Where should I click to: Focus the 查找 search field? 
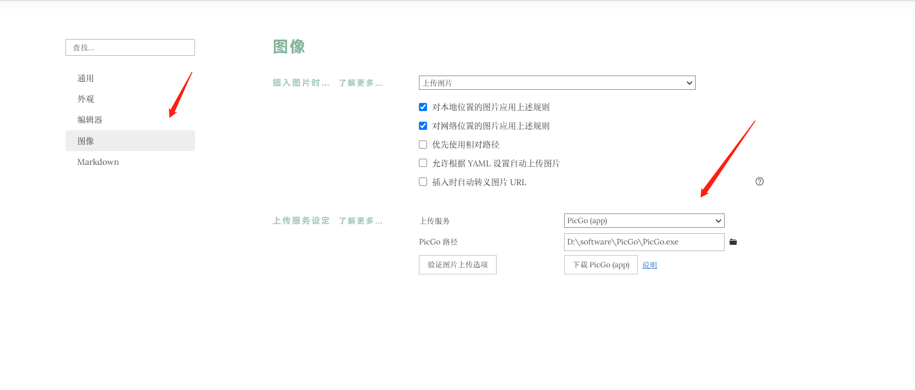pos(130,48)
